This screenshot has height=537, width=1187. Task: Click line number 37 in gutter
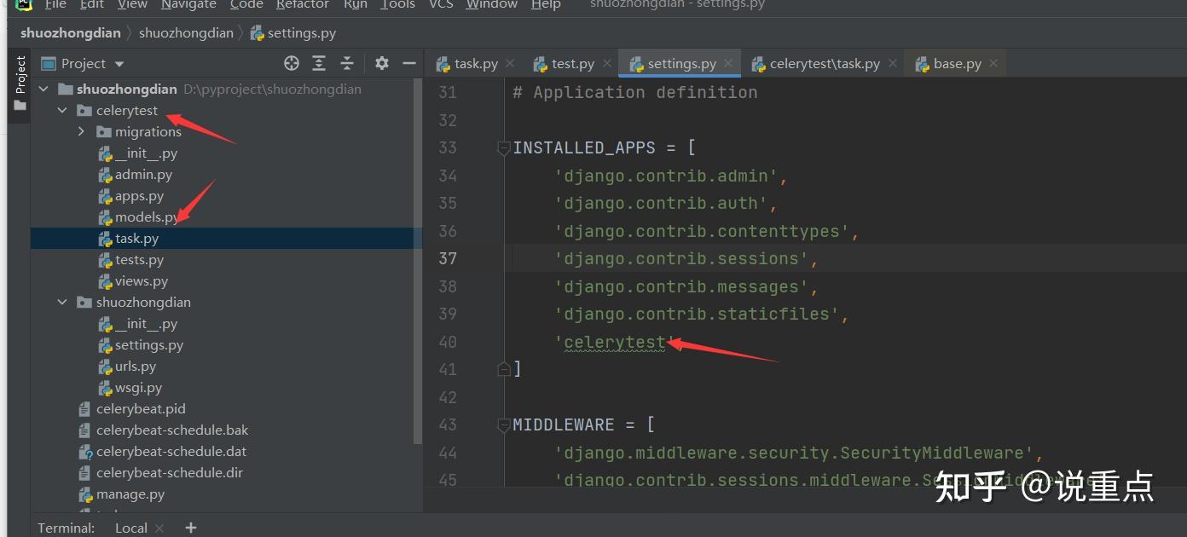[x=448, y=258]
